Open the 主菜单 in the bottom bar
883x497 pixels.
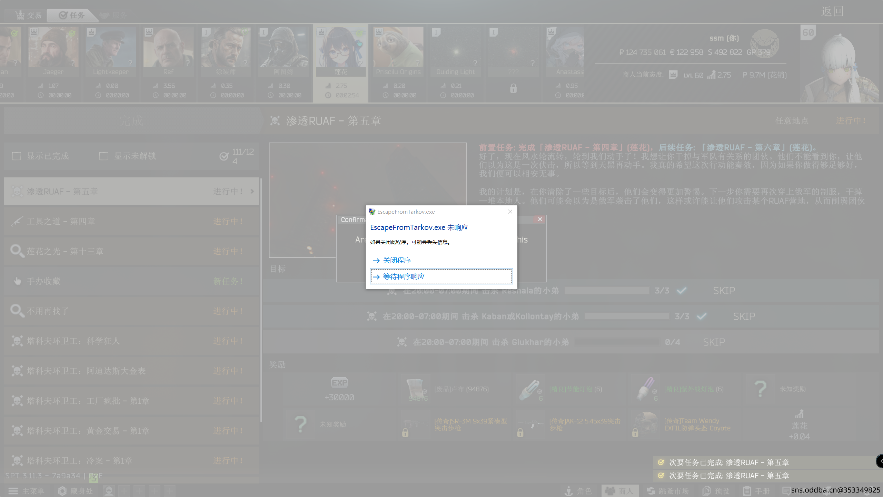click(27, 491)
